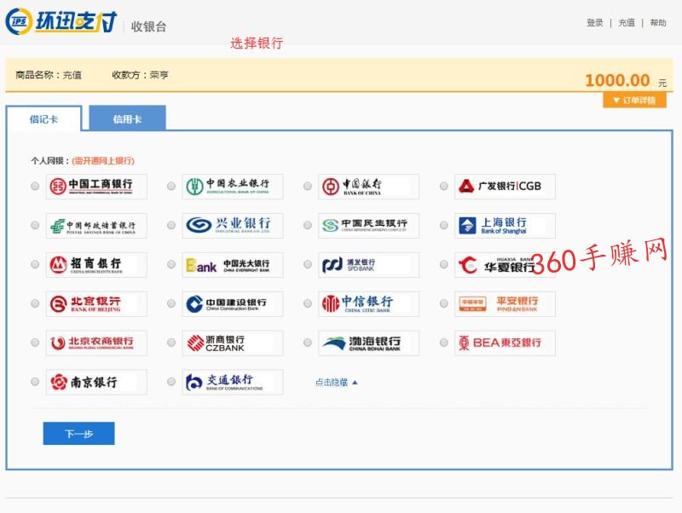The width and height of the screenshot is (682, 513).
Task: Click the 平安银行 logo
Action: [505, 304]
